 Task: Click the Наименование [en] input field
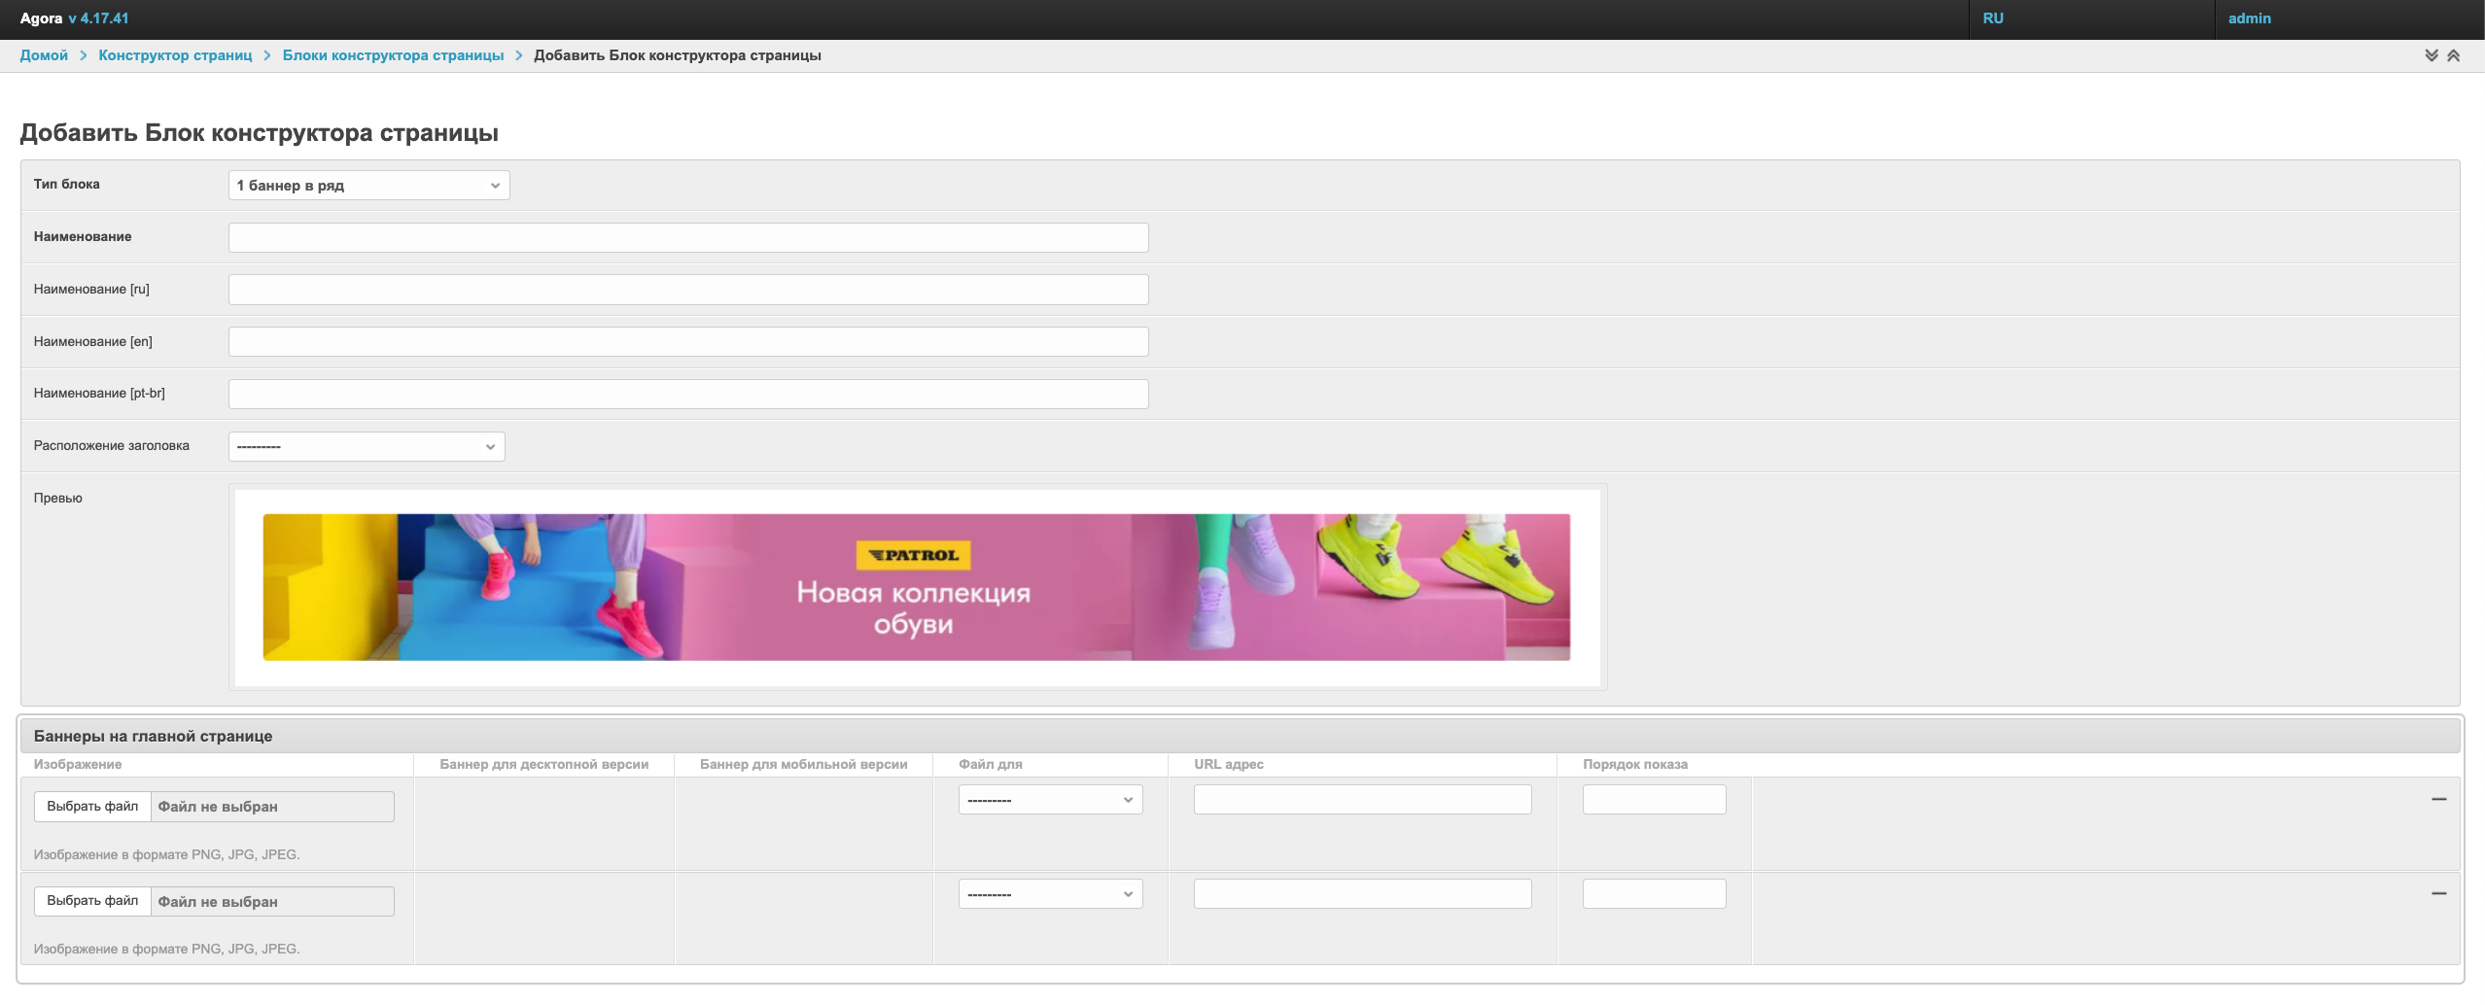click(688, 342)
